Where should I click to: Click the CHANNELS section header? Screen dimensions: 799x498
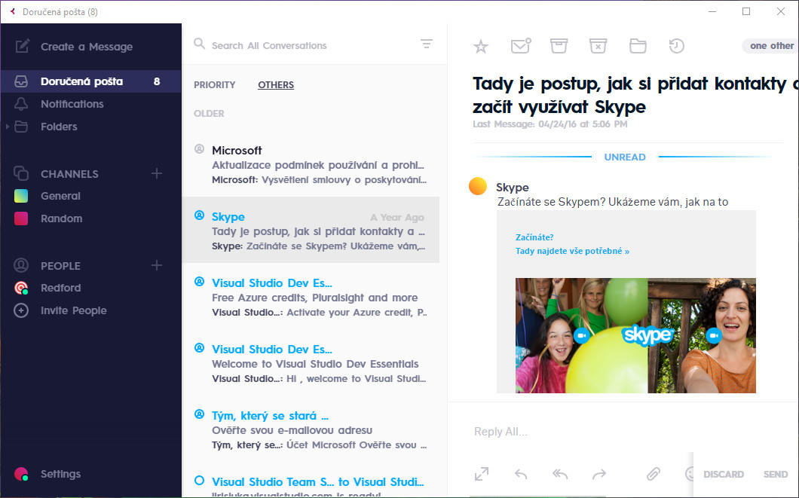tap(70, 174)
